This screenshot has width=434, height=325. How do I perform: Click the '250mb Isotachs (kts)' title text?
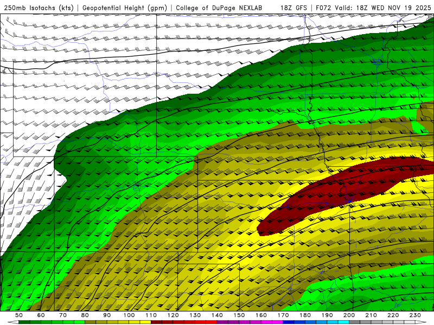point(39,8)
